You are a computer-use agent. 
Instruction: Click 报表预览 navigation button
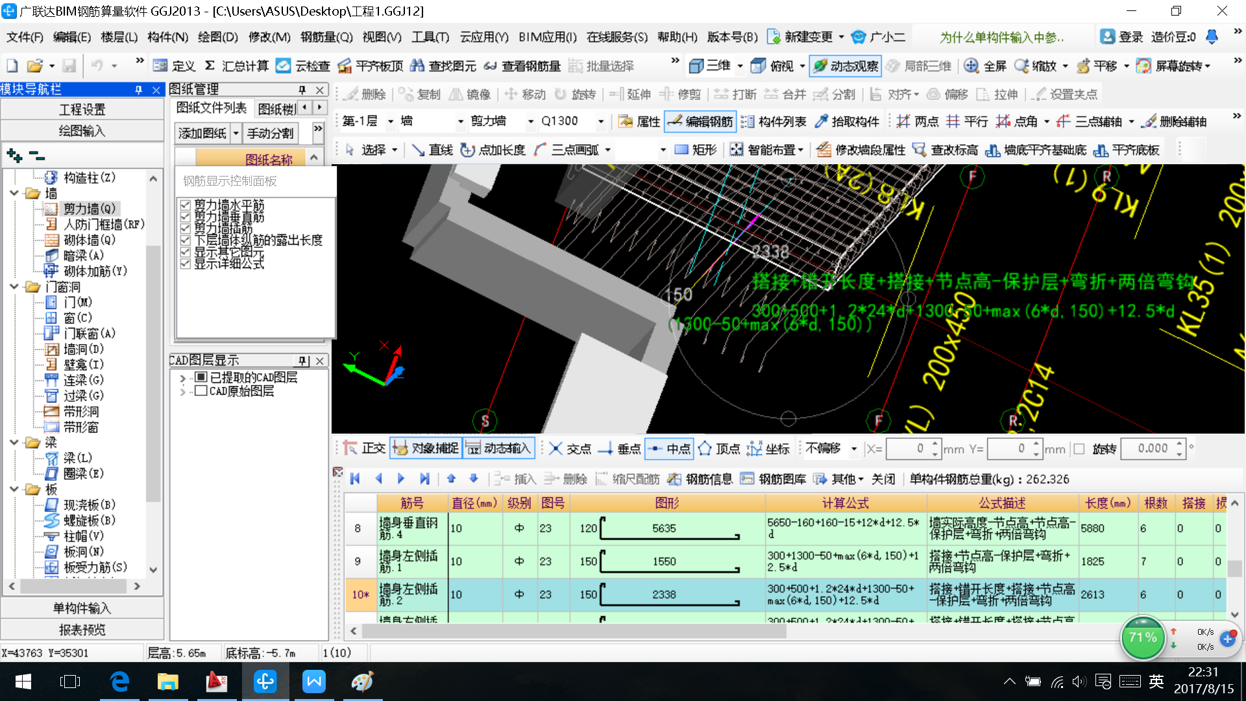coord(82,630)
